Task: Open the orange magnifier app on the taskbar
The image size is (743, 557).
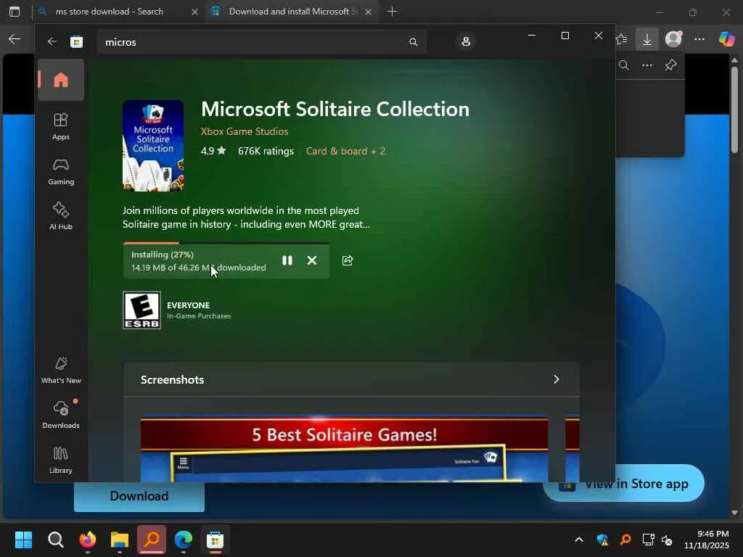Action: point(152,540)
